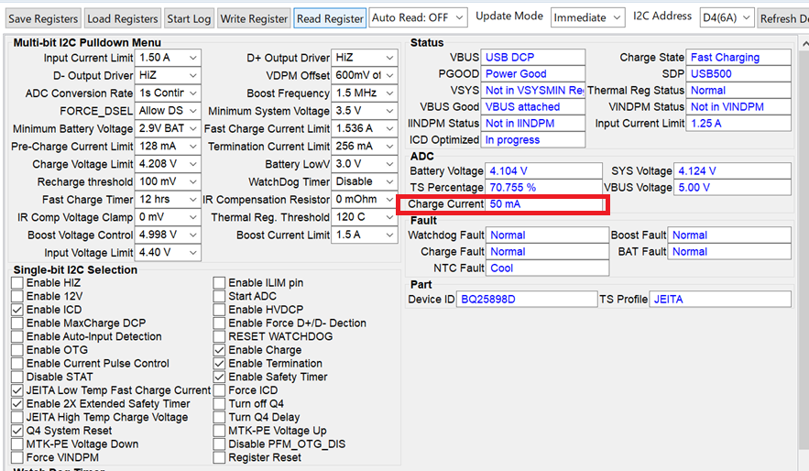Click the Save Registers button
This screenshot has height=471, width=809.
[x=43, y=18]
